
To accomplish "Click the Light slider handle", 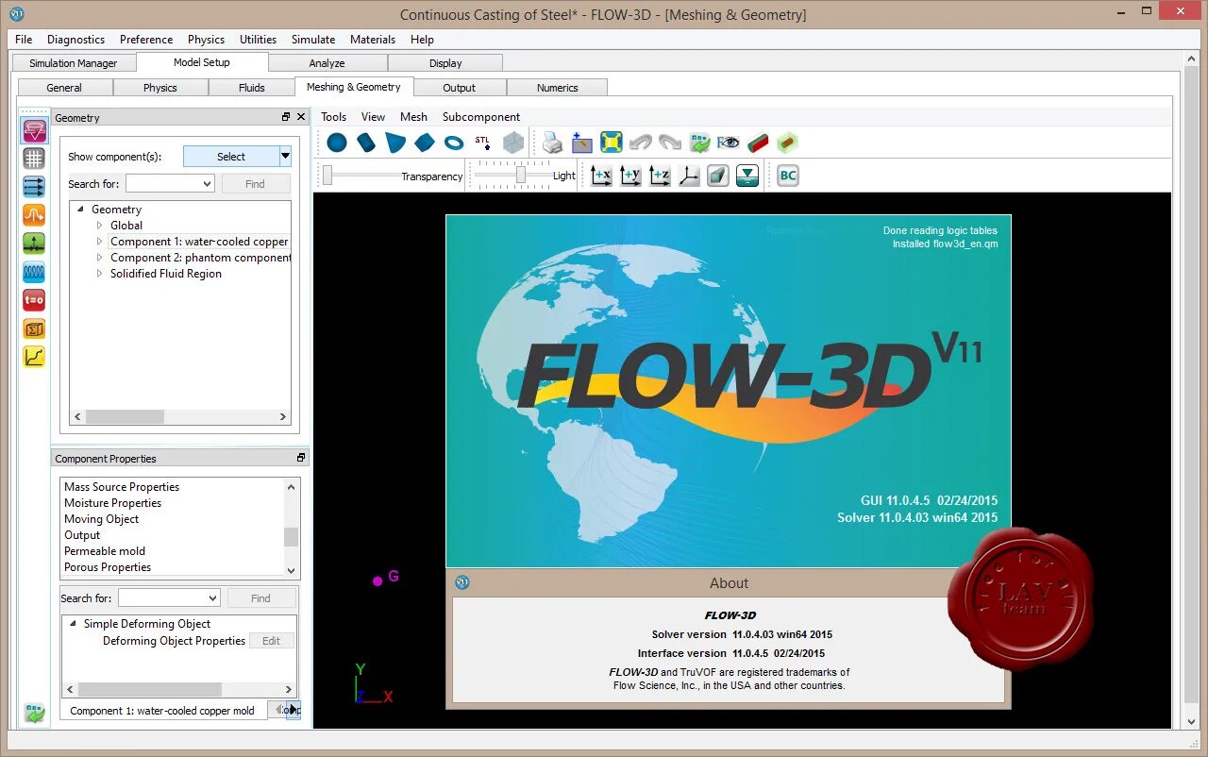I will 521,176.
